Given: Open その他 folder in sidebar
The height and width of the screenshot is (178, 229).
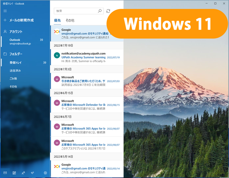Looking at the screenshot, I should [x=13, y=87].
